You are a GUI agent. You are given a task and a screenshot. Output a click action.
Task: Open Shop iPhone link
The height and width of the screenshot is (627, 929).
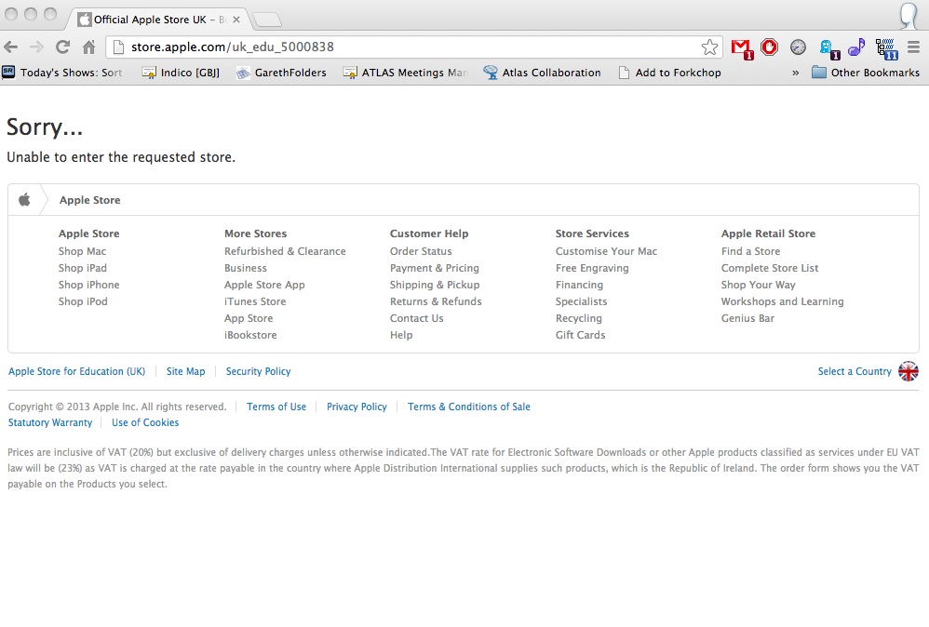pos(88,285)
